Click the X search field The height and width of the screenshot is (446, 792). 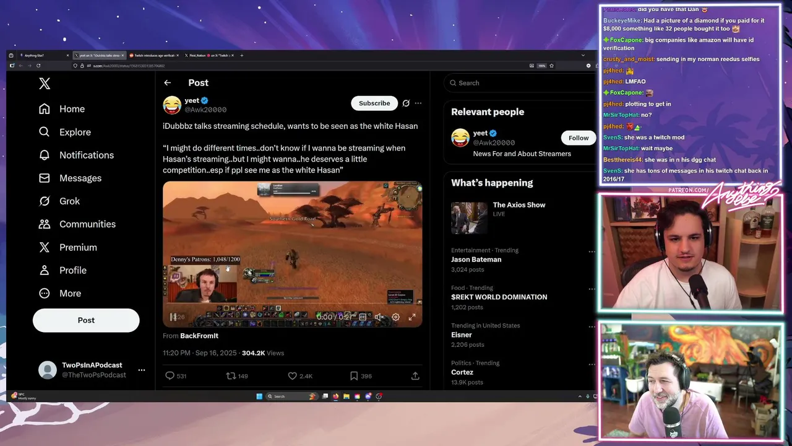pos(519,83)
